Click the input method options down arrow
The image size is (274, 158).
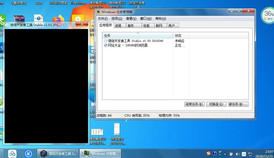pos(220,155)
